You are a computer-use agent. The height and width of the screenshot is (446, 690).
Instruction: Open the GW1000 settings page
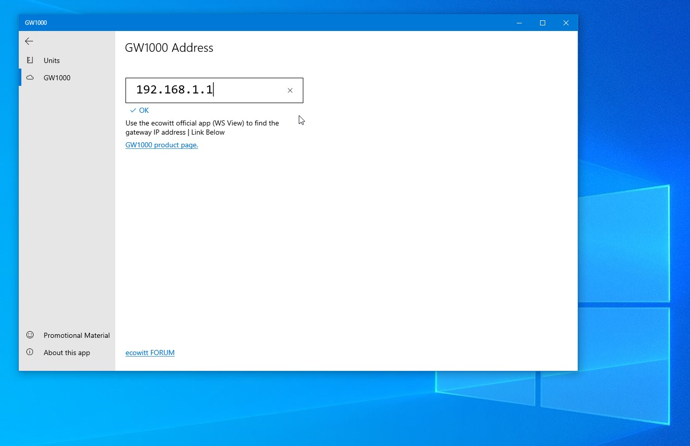tap(67, 78)
